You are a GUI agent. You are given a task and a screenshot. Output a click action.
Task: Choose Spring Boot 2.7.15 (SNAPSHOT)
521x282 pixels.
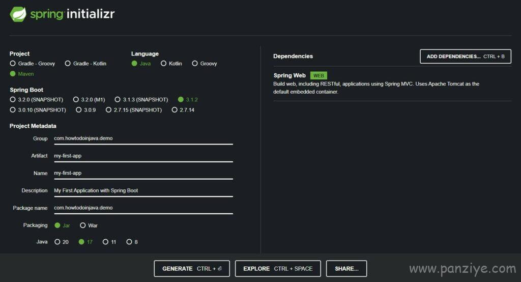134,110
